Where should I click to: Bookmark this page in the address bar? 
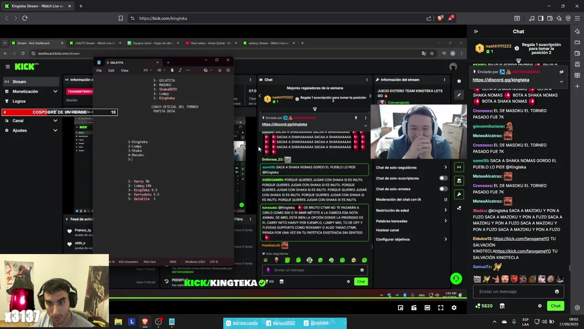point(120,18)
